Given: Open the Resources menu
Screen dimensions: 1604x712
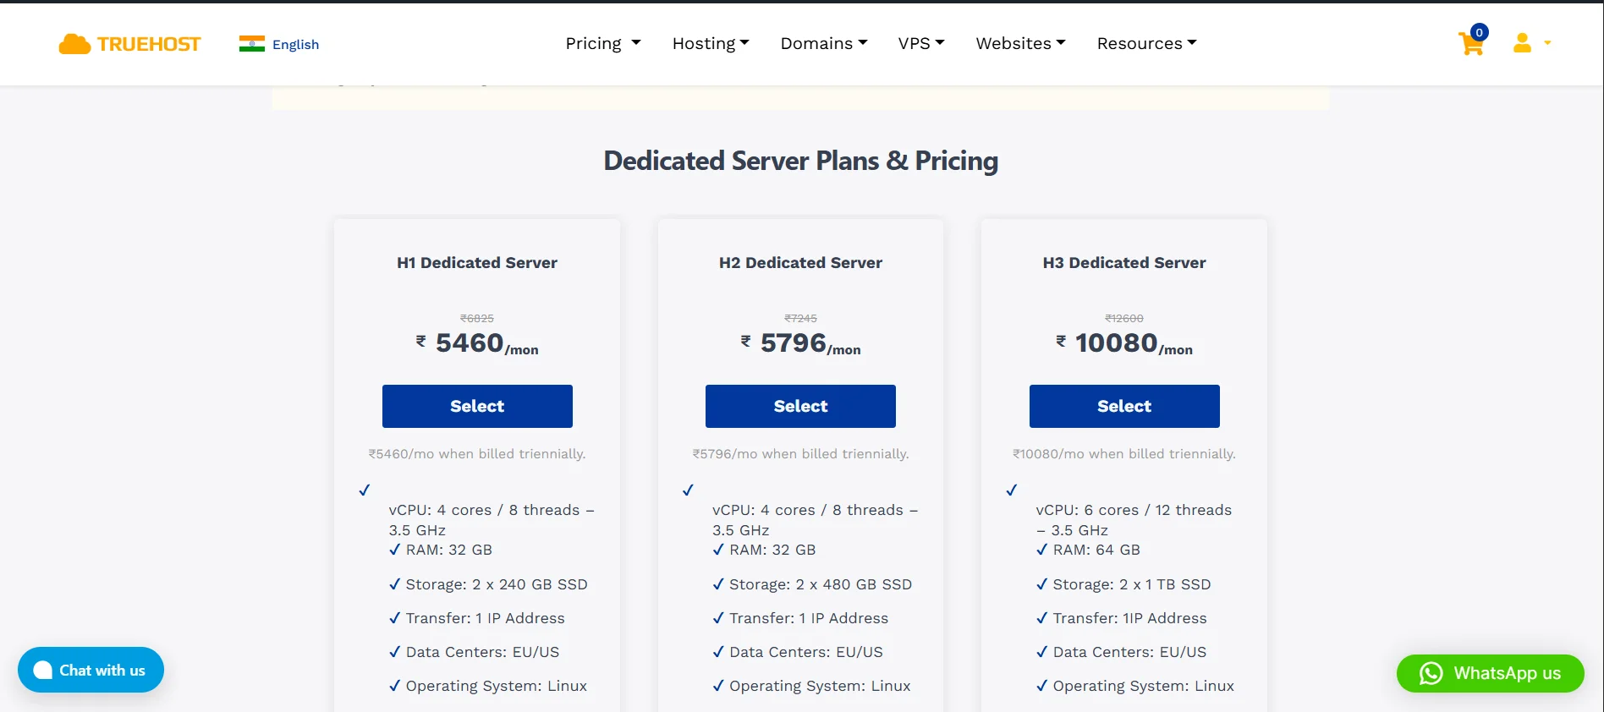Looking at the screenshot, I should coord(1147,43).
